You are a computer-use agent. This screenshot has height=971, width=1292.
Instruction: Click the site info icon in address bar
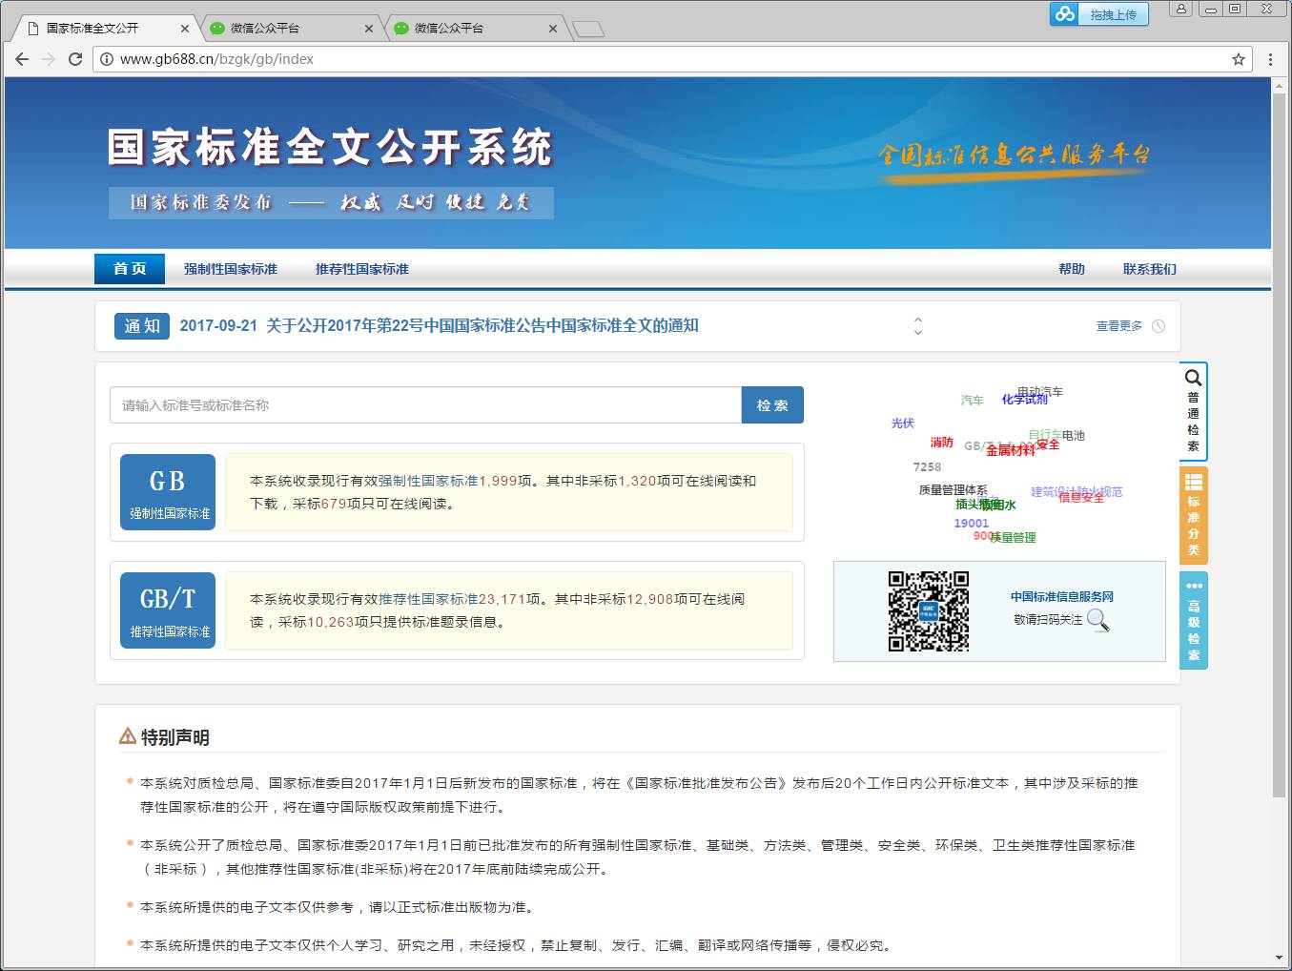107,59
